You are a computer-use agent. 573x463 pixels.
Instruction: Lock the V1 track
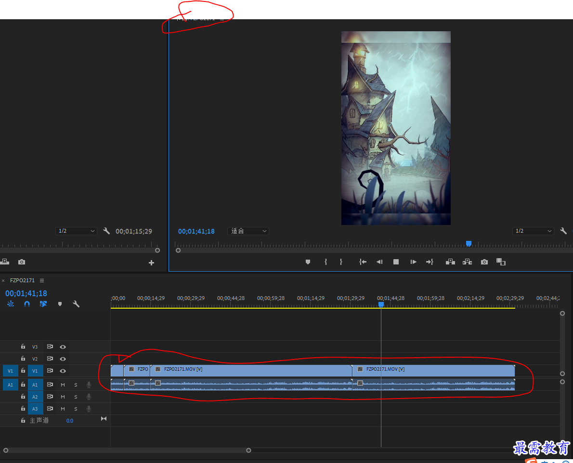[23, 371]
